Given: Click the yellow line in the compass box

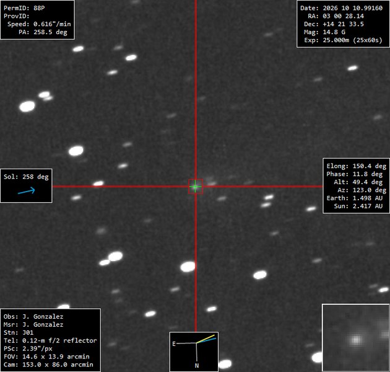Looking at the screenshot, I should 206,339.
